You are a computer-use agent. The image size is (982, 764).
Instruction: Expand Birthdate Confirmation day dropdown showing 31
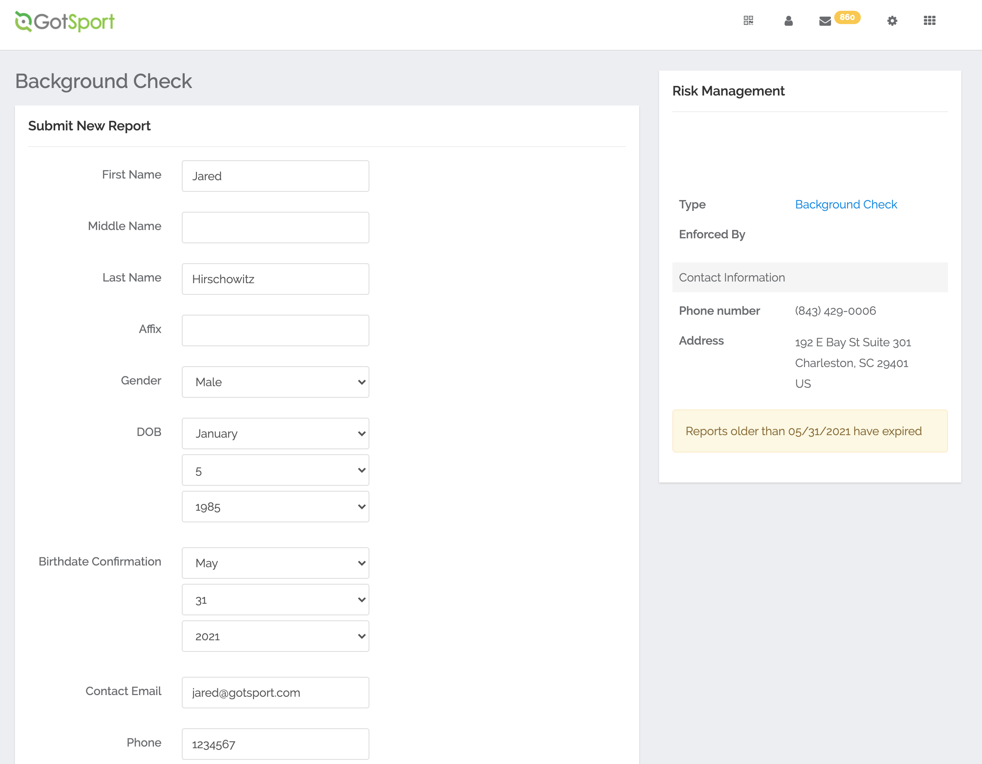[275, 600]
